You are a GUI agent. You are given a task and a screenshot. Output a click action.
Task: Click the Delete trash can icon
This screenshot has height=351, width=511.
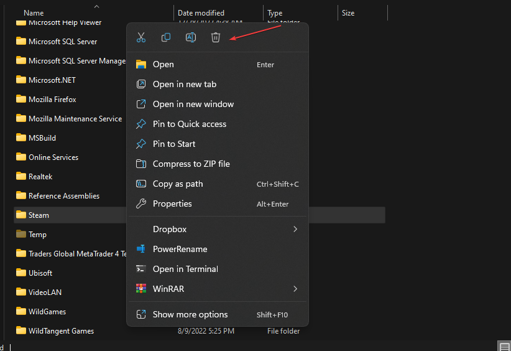click(216, 37)
